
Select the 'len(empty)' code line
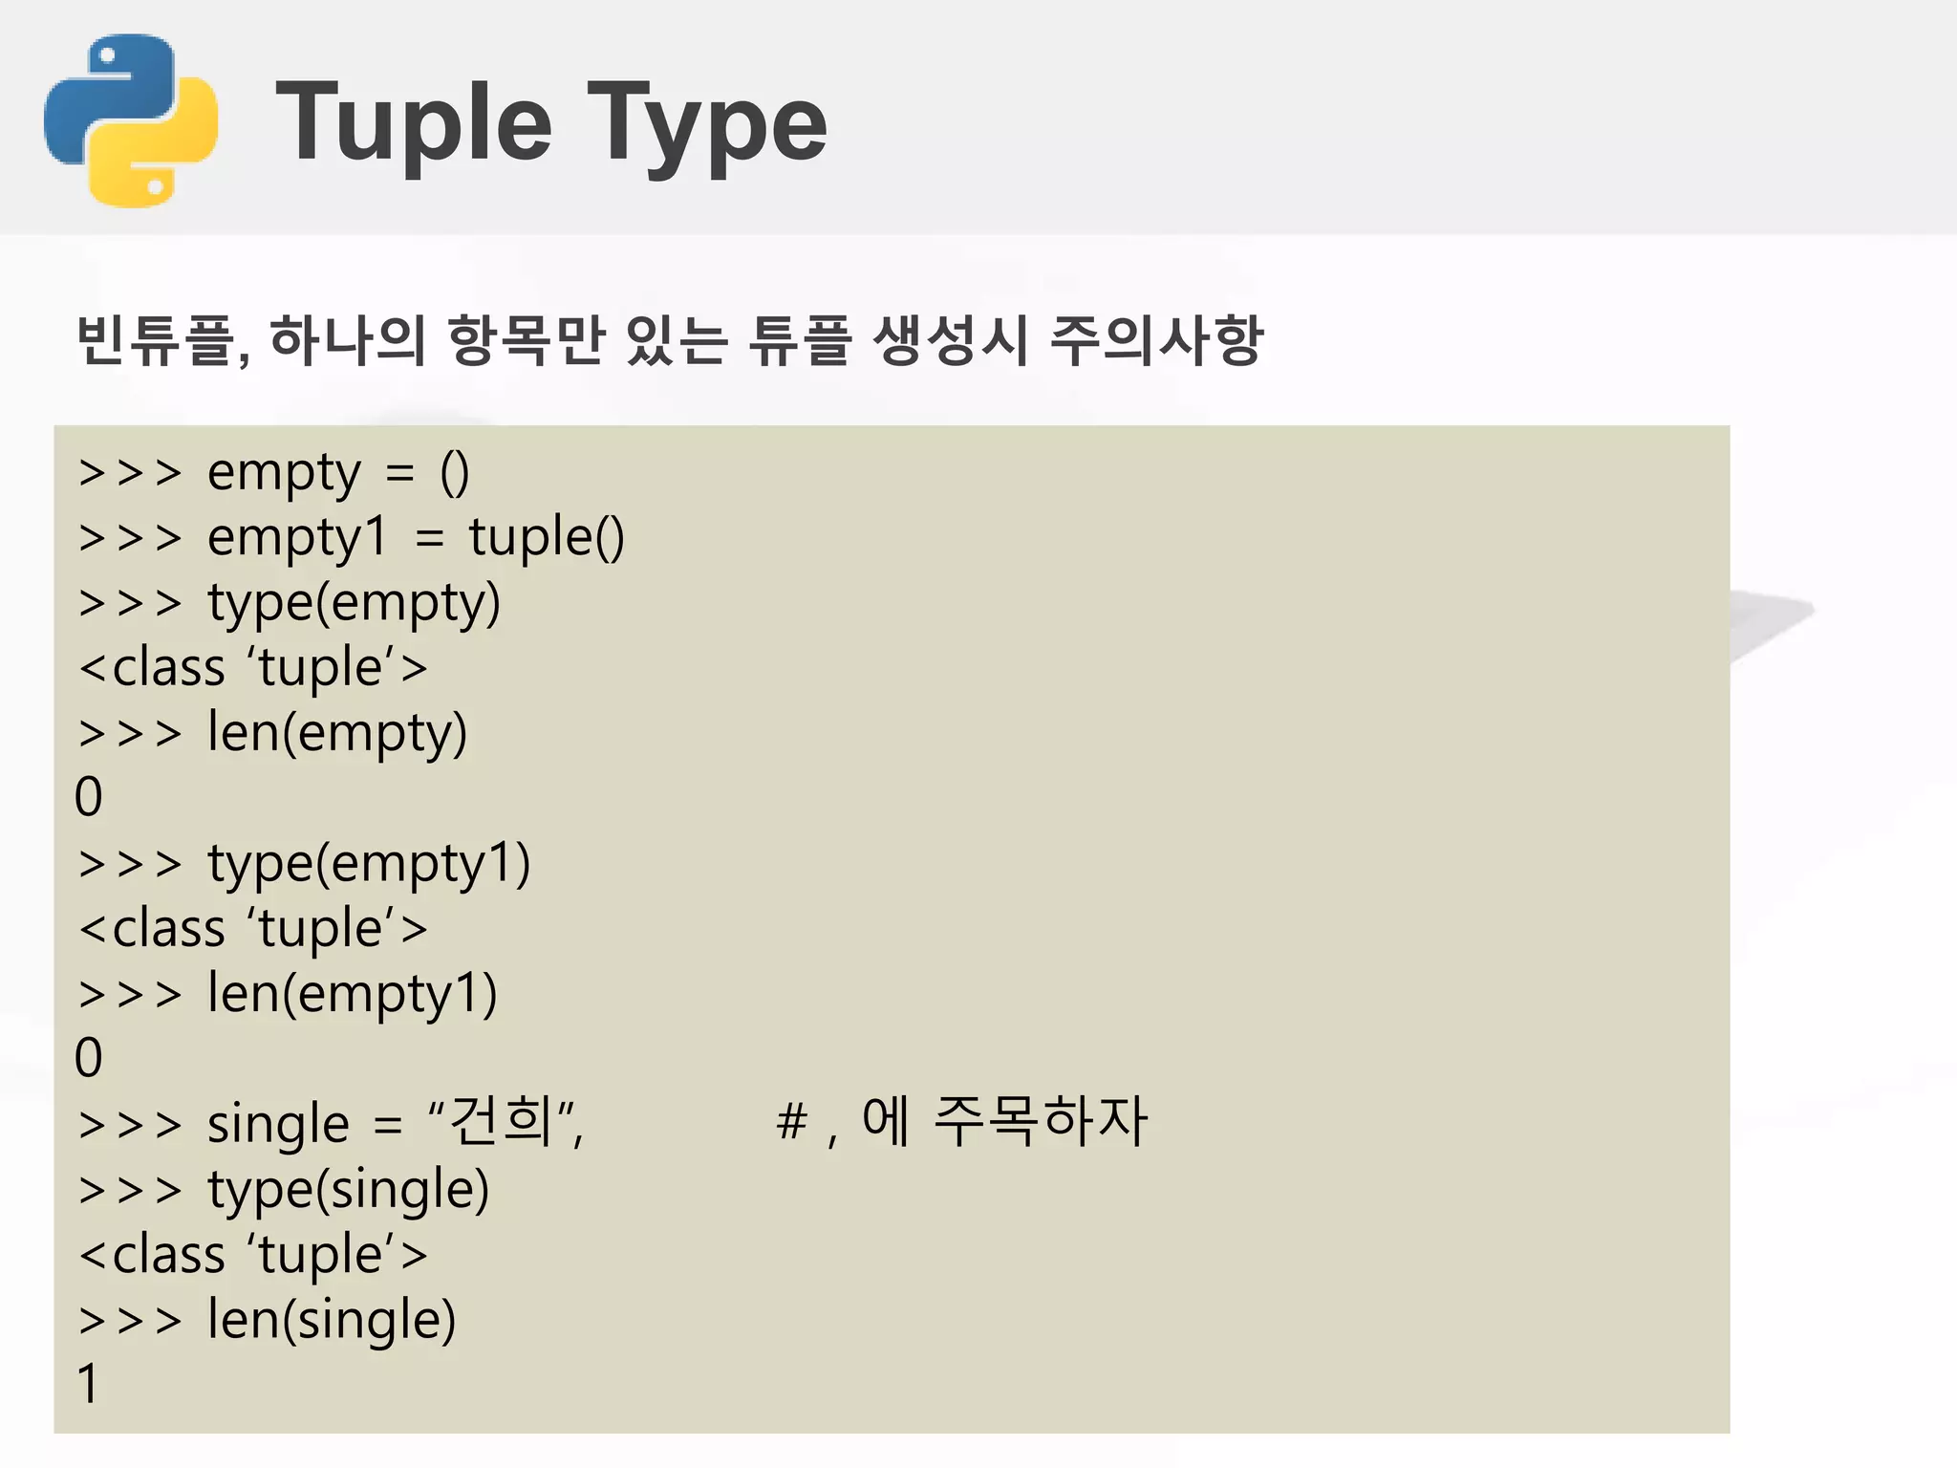[x=273, y=733]
